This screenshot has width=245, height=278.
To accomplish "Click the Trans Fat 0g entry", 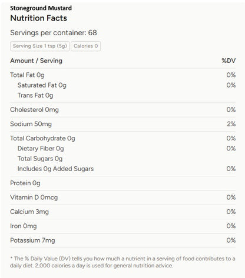I will pyautogui.click(x=35, y=95).
